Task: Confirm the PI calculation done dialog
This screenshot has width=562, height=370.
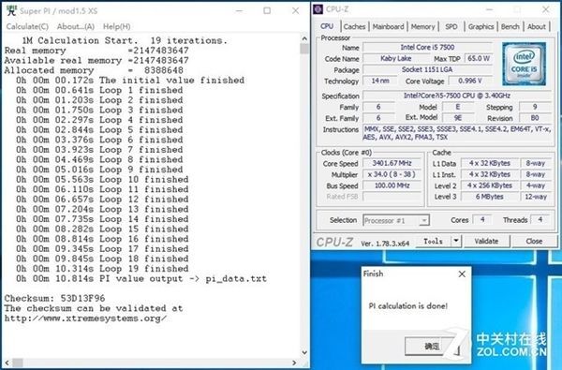Action: click(x=432, y=346)
